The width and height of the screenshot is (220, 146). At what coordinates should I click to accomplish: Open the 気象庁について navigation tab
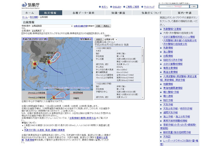[152, 13]
